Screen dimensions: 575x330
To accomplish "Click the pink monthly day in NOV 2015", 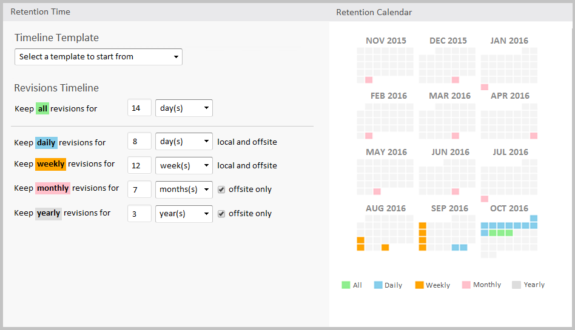I will (x=369, y=80).
